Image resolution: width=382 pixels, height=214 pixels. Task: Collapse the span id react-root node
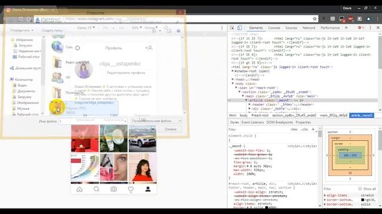[x=236, y=87]
